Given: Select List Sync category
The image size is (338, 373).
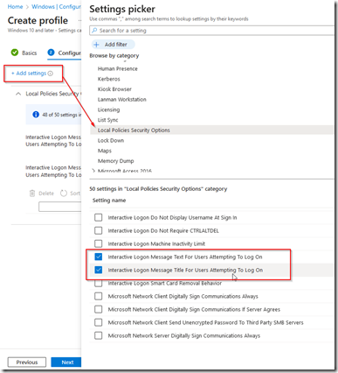Looking at the screenshot, I should (x=108, y=120).
